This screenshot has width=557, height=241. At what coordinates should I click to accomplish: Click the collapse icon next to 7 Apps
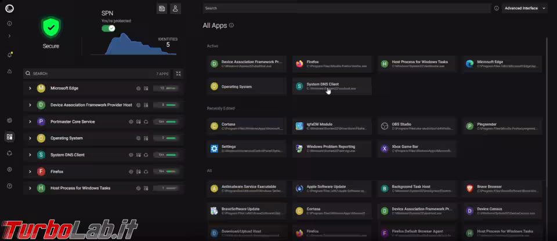[178, 74]
